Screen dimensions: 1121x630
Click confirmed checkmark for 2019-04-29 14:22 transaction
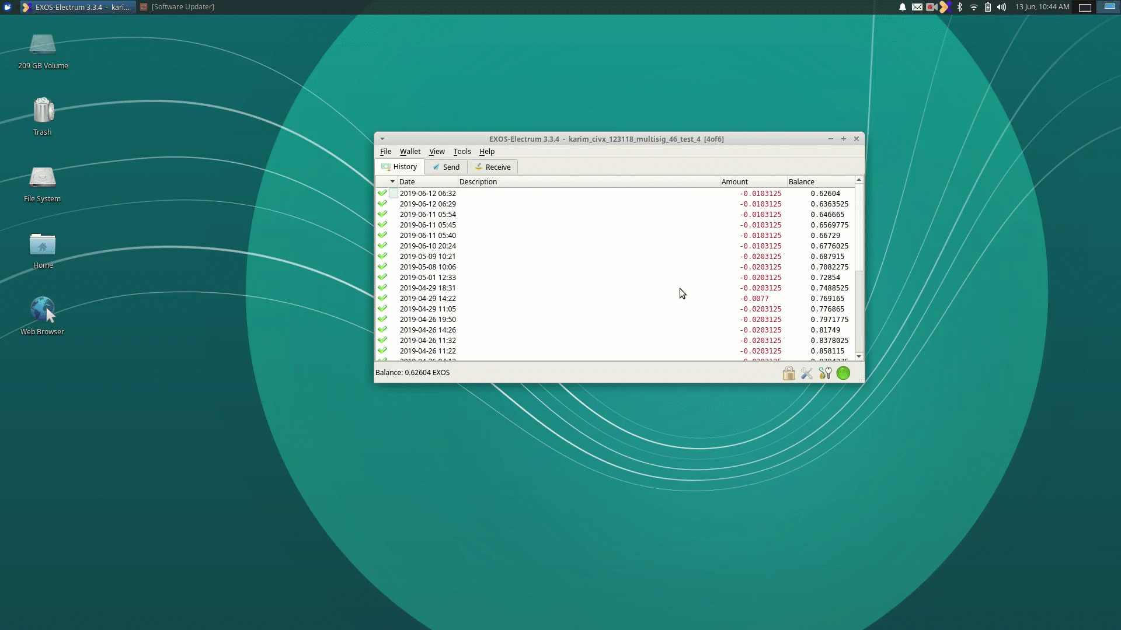(x=382, y=298)
